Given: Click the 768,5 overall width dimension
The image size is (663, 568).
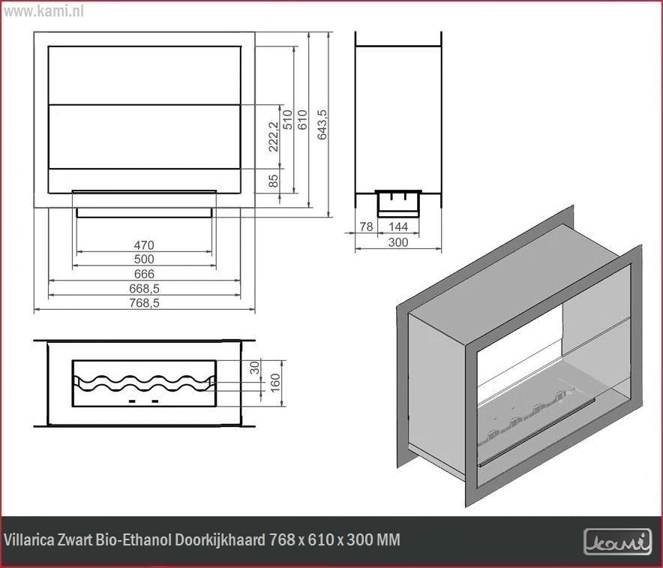Looking at the screenshot, I should 144,303.
